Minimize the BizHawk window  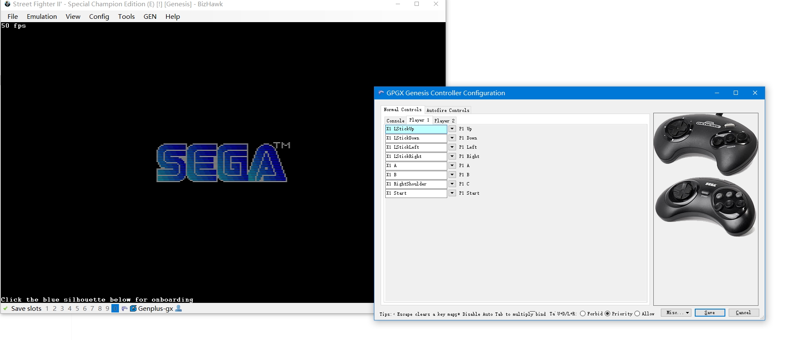point(398,4)
